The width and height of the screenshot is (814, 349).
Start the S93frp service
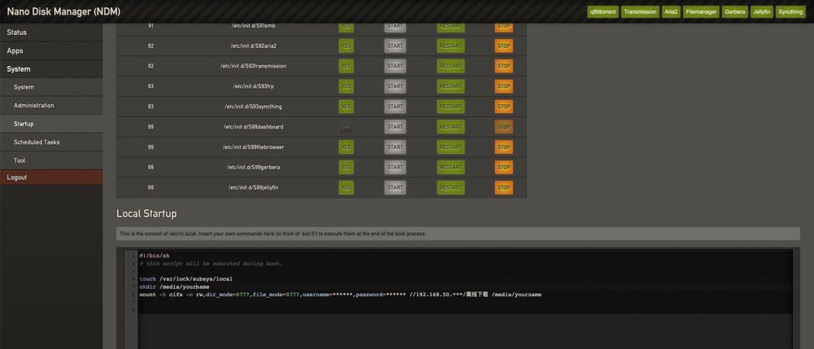[395, 86]
